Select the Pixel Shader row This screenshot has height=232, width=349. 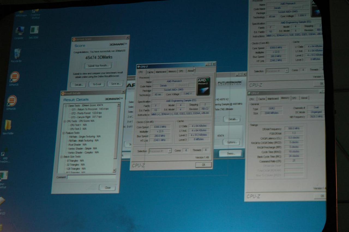click(x=77, y=144)
